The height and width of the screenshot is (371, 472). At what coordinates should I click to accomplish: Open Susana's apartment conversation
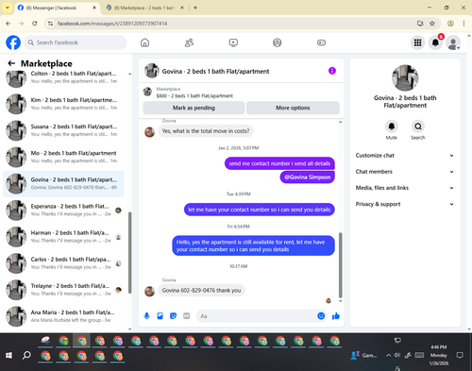64,130
